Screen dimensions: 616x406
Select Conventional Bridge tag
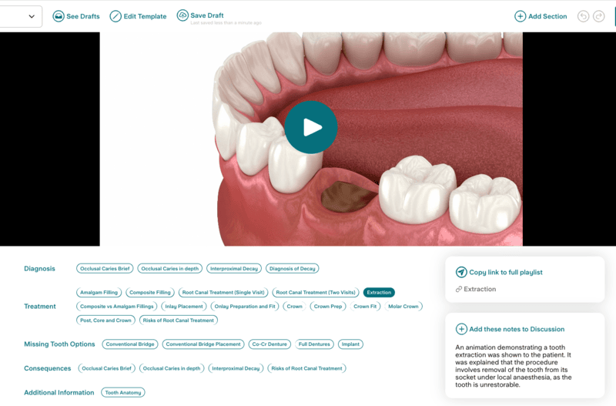coord(130,344)
